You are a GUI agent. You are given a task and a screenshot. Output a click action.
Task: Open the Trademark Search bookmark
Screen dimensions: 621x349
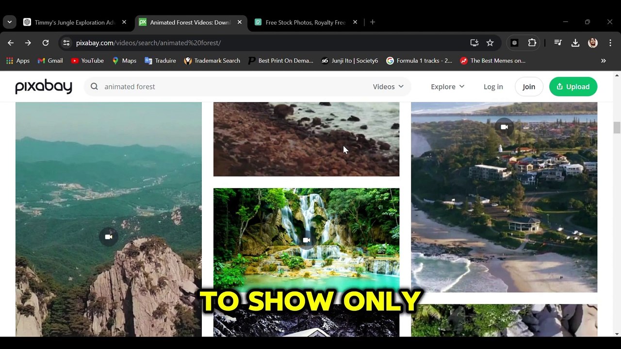(212, 61)
